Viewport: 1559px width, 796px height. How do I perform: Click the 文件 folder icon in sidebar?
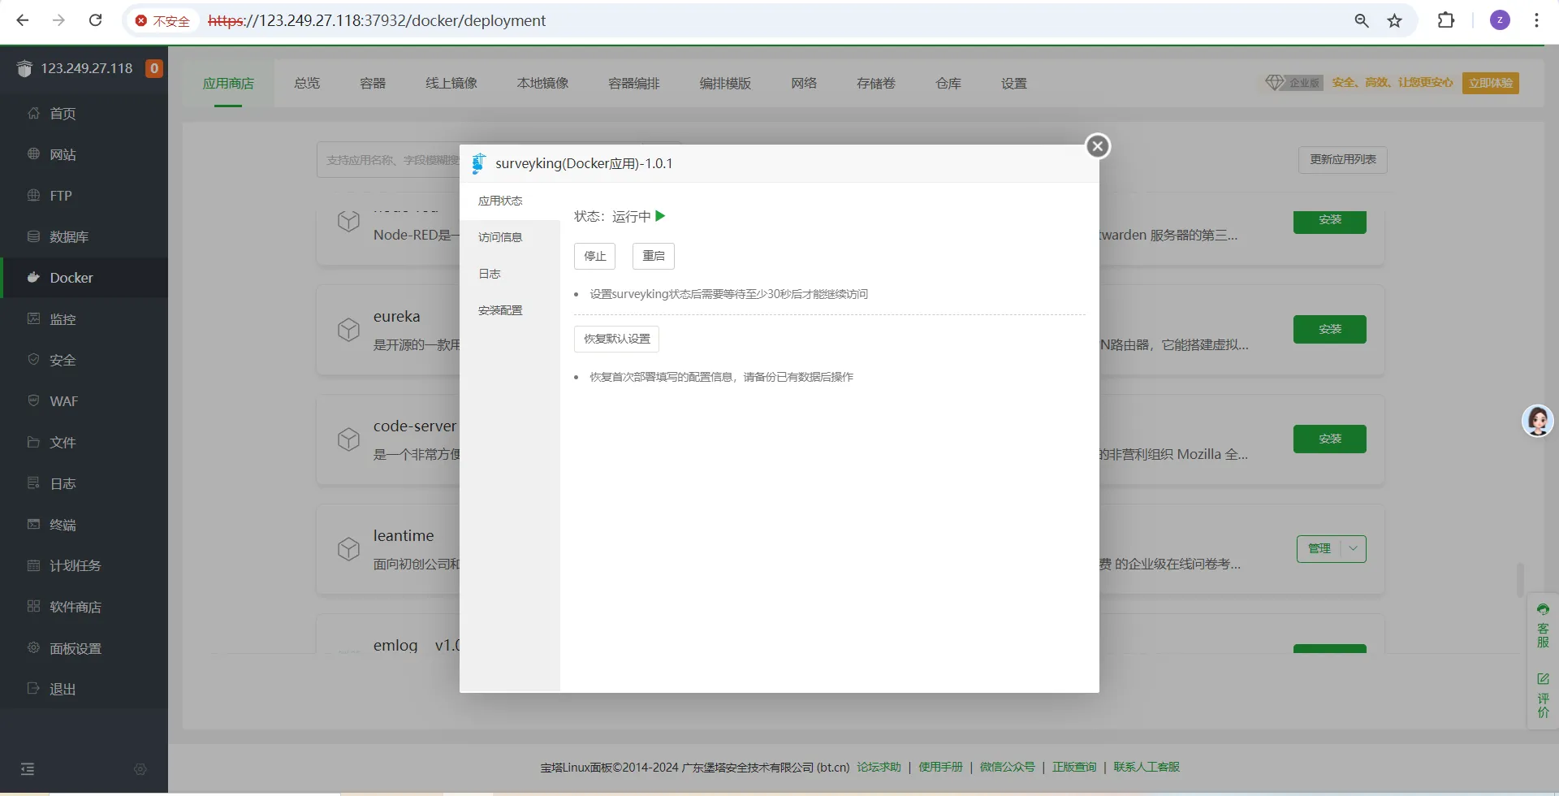(33, 442)
